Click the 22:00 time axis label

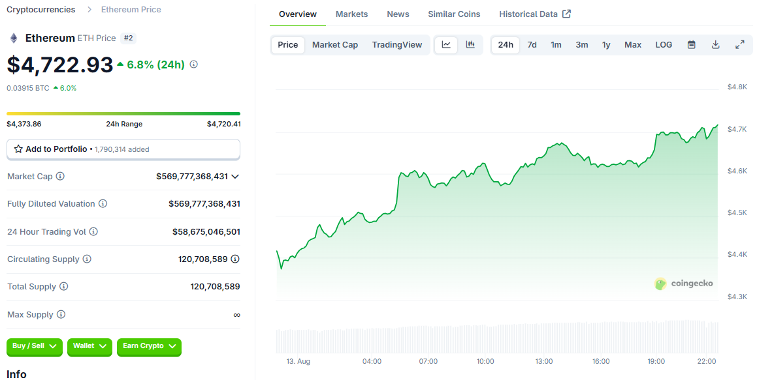click(x=707, y=361)
